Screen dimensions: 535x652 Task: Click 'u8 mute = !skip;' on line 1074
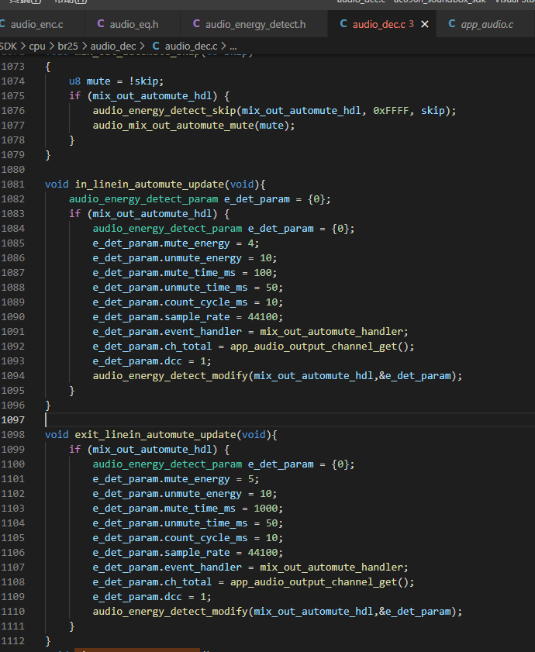point(116,81)
